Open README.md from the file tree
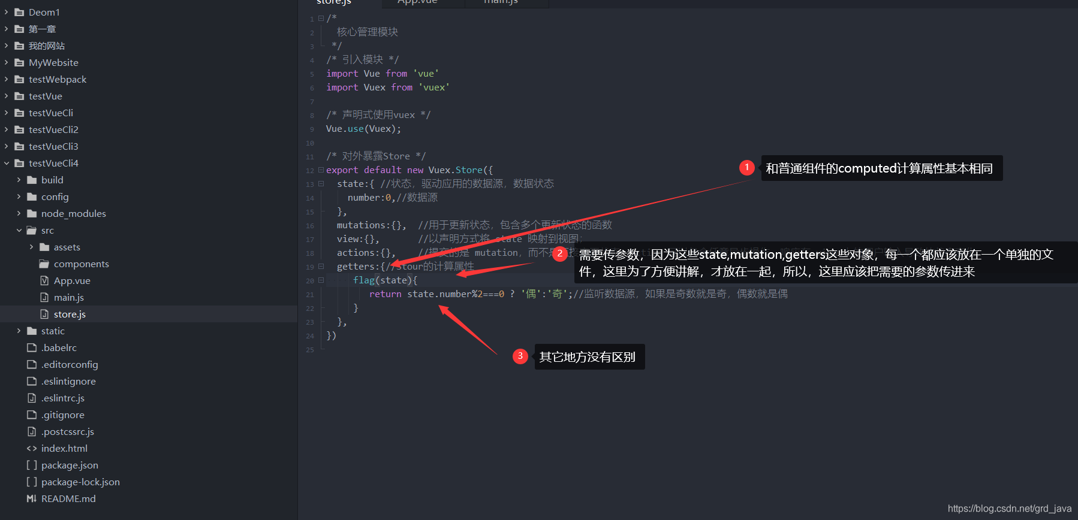Image resolution: width=1078 pixels, height=520 pixels. click(68, 498)
